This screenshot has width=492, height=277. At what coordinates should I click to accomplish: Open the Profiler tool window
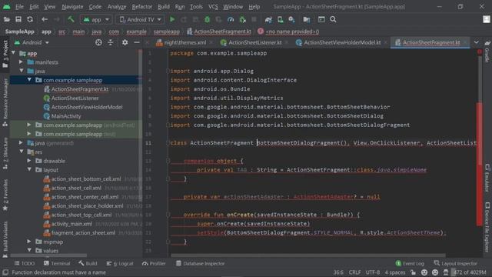pyautogui.click(x=154, y=263)
